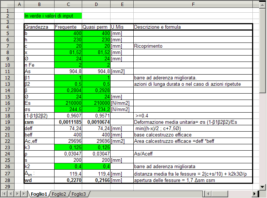
Task: Select Frequente s value 200
Action: coord(68,160)
